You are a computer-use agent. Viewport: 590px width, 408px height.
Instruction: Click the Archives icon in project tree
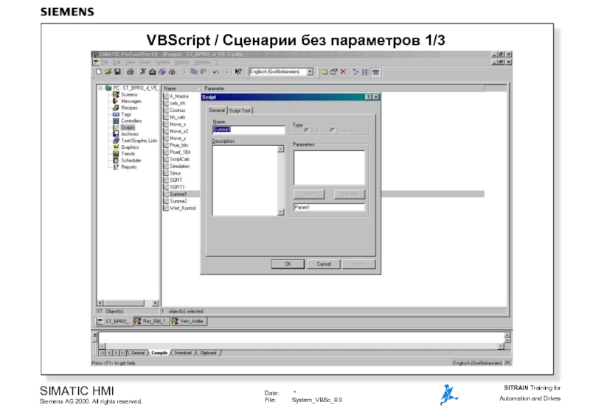(116, 134)
